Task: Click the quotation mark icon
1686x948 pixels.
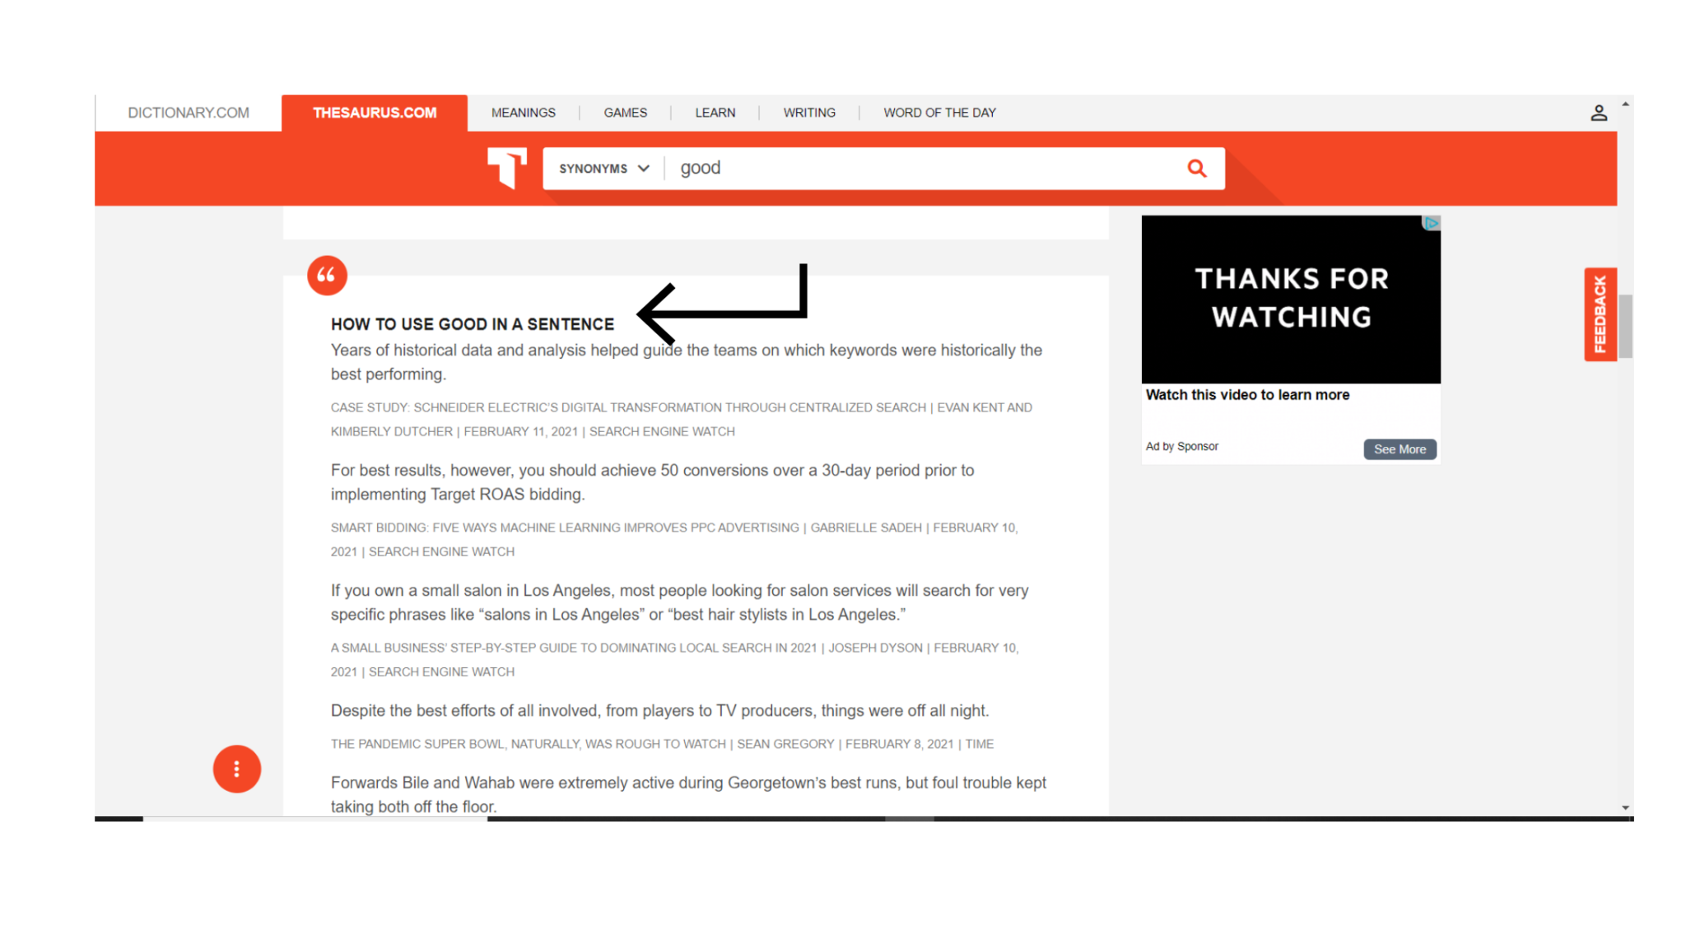Action: 324,274
